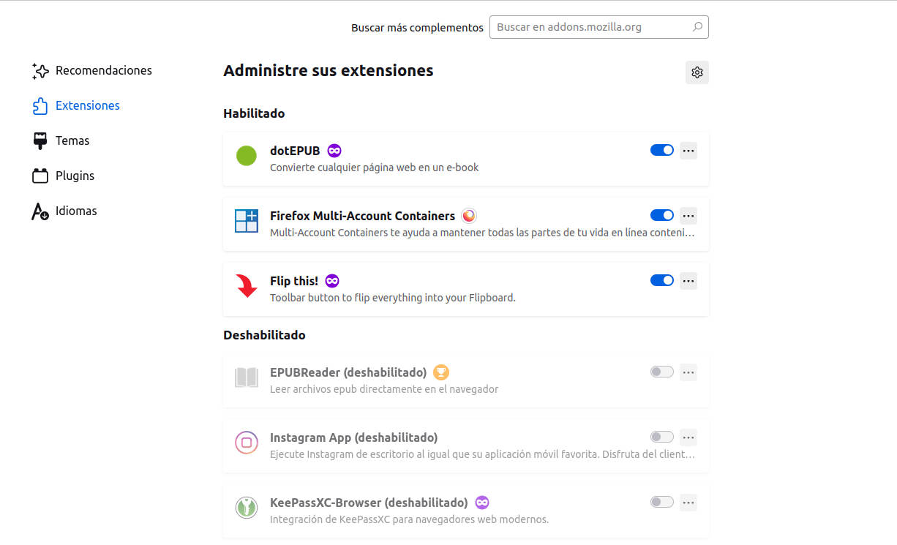Image resolution: width=897 pixels, height=545 pixels.
Task: Open the Idiomas section
Action: 77,211
